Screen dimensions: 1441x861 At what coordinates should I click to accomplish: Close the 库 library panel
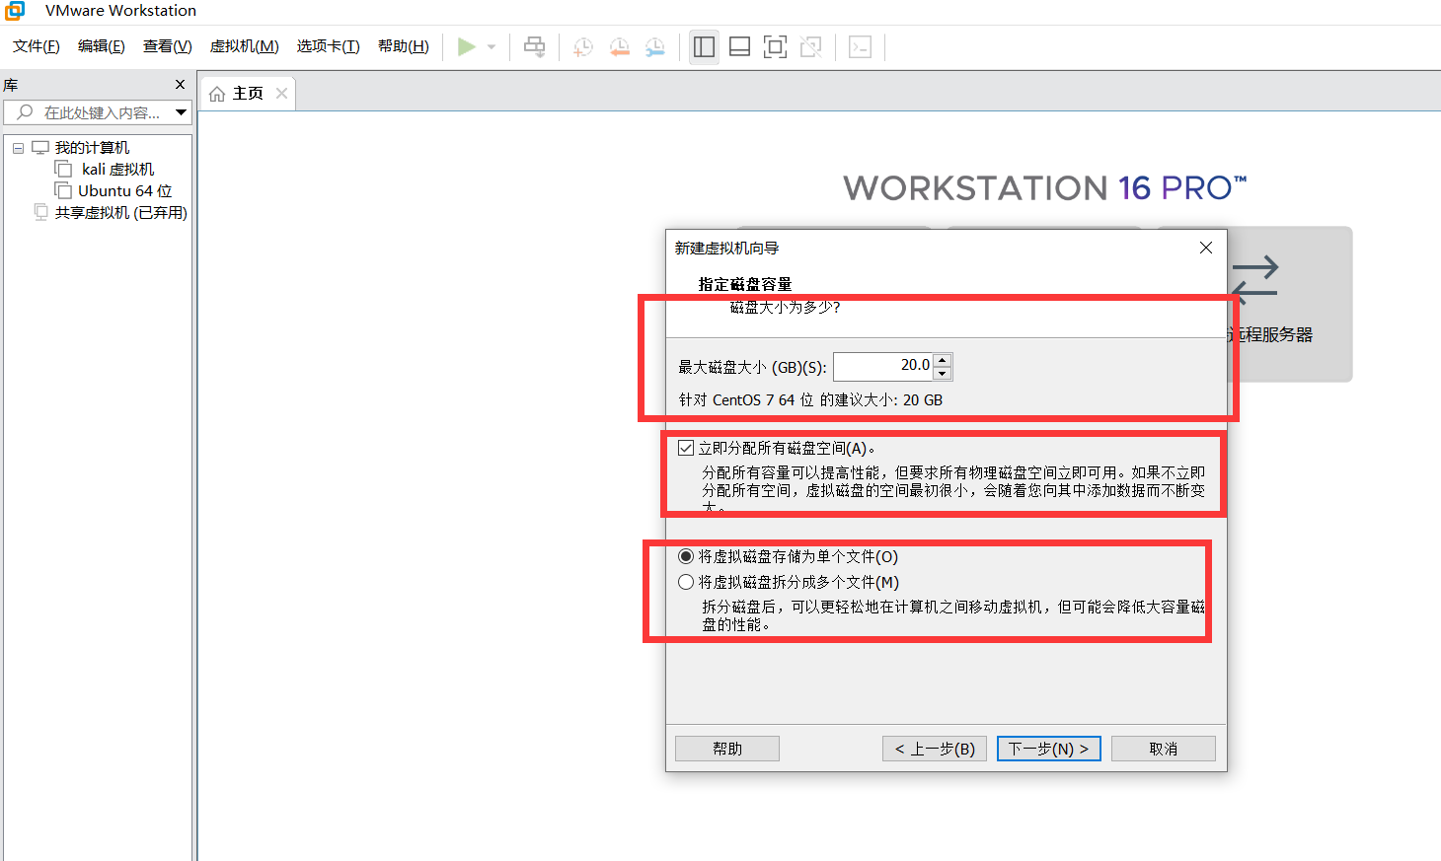pos(180,85)
